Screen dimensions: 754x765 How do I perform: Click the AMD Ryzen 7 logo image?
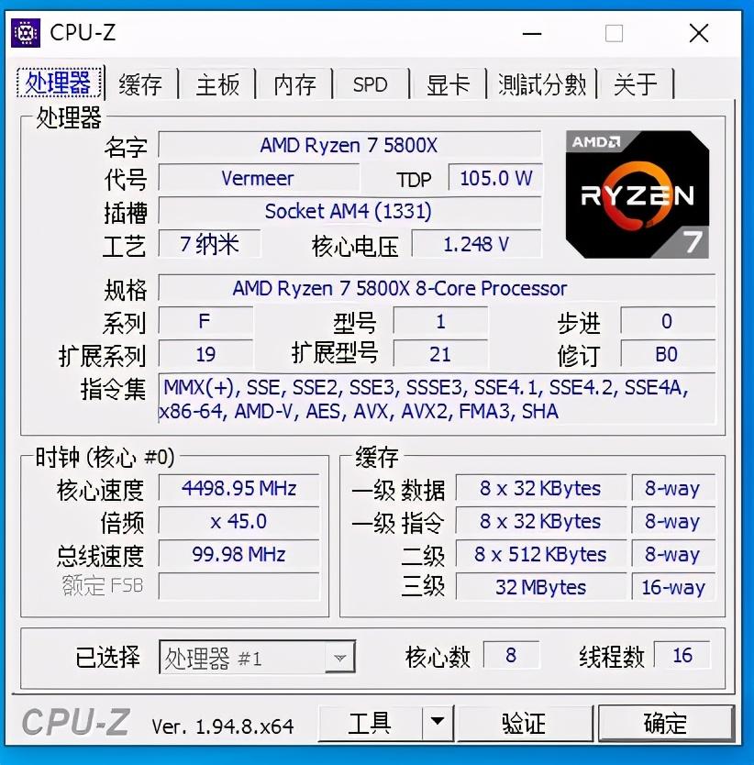tap(637, 194)
